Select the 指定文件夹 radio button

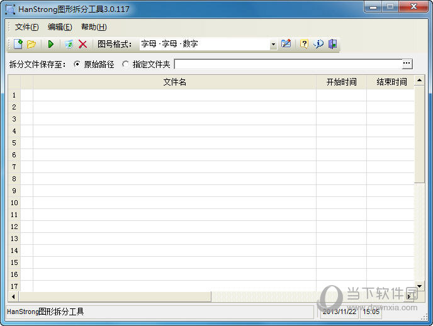pos(125,64)
